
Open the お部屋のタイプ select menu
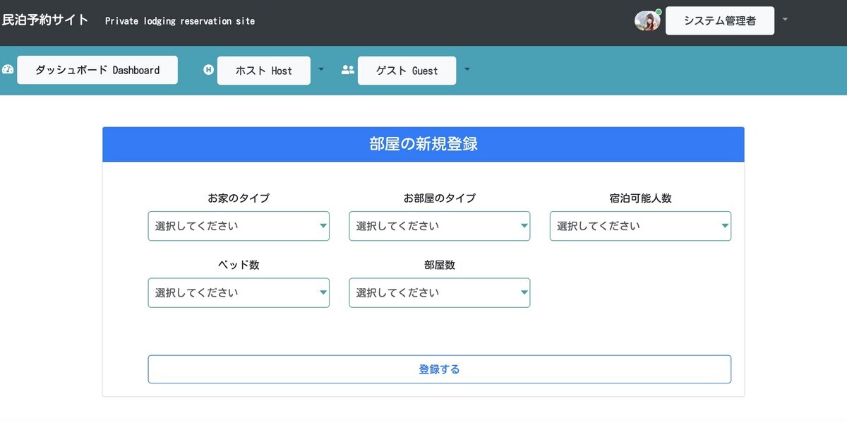pos(439,226)
